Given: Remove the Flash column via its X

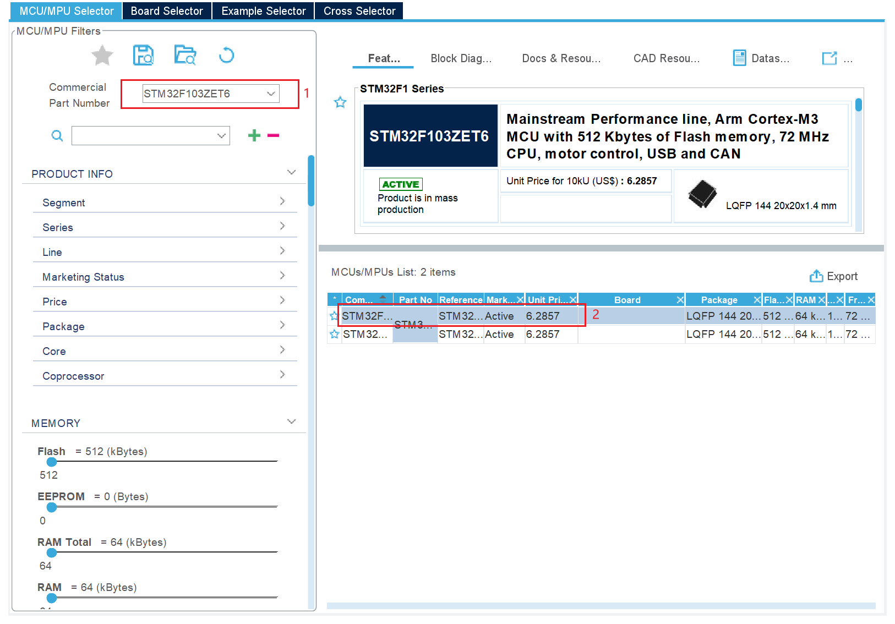Looking at the screenshot, I should coord(789,300).
